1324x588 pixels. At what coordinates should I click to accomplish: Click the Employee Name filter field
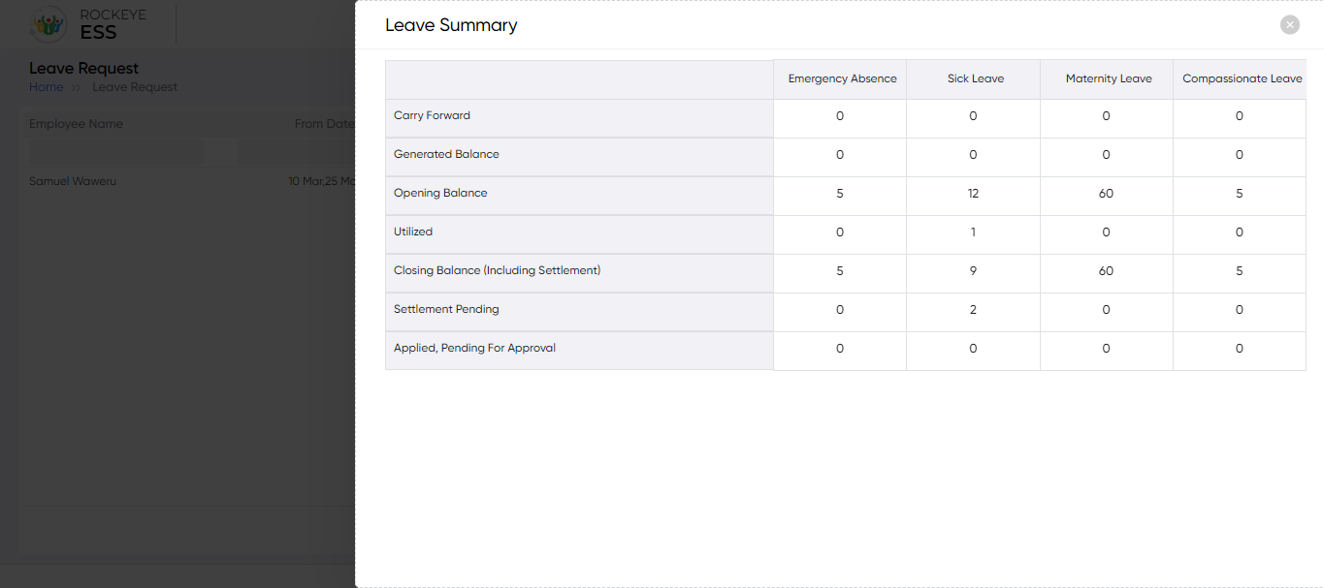point(116,152)
